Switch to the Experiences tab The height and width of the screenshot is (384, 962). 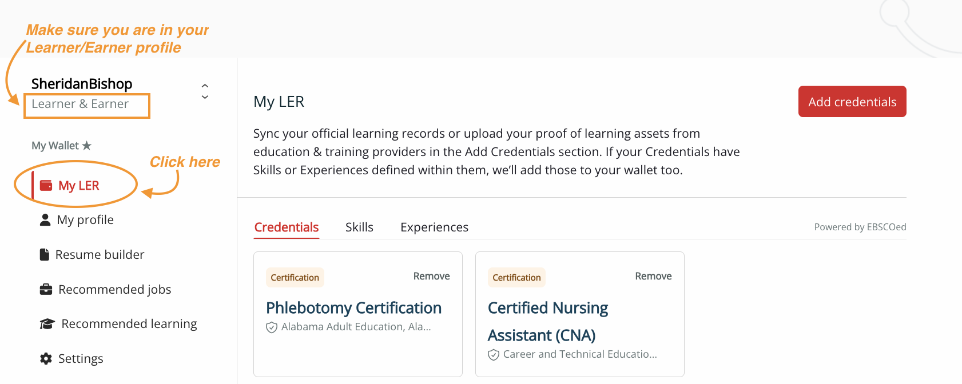click(434, 227)
